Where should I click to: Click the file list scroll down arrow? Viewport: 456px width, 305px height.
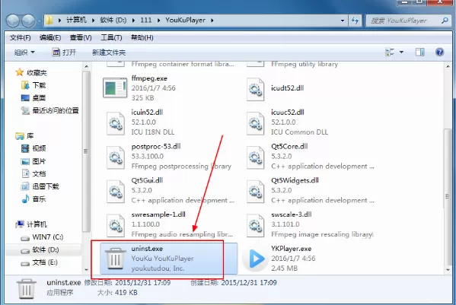coord(448,270)
